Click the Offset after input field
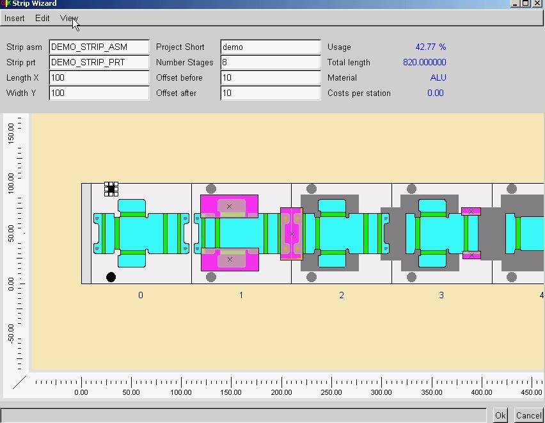The height and width of the screenshot is (423, 545). coord(271,93)
